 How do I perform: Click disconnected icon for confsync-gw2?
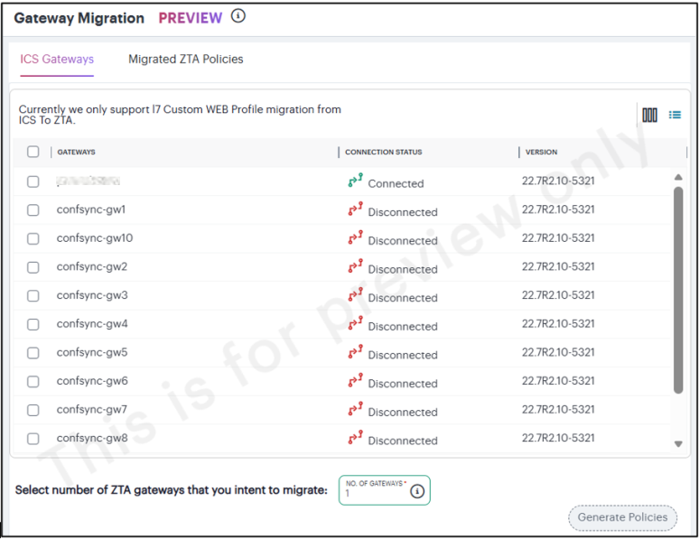point(355,265)
